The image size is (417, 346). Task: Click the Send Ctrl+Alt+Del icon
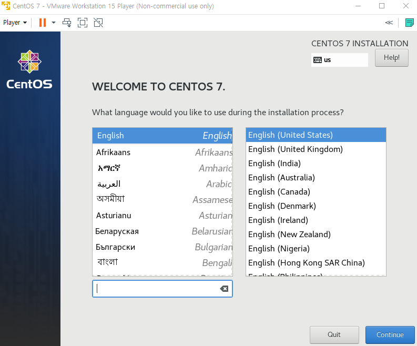click(67, 23)
